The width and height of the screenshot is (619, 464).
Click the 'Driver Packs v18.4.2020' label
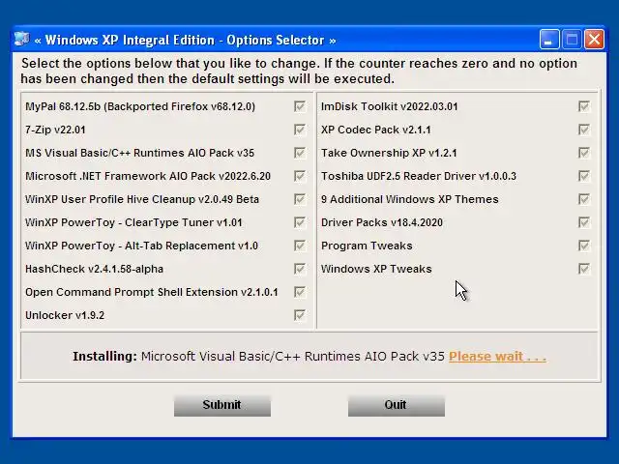(382, 222)
